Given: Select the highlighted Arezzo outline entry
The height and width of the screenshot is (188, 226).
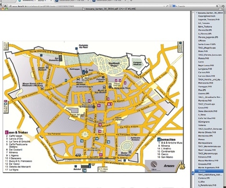Looking at the screenshot, I should (x=209, y=171).
